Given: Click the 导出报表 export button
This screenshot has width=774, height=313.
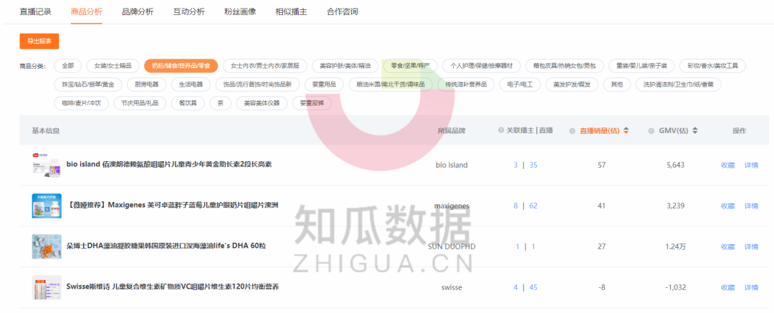Looking at the screenshot, I should click(x=39, y=42).
